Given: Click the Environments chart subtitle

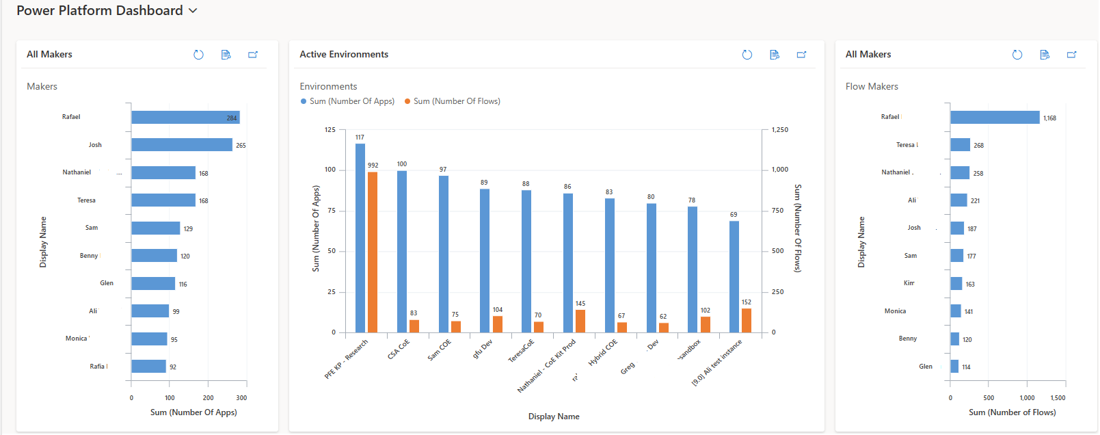Looking at the screenshot, I should coord(328,87).
